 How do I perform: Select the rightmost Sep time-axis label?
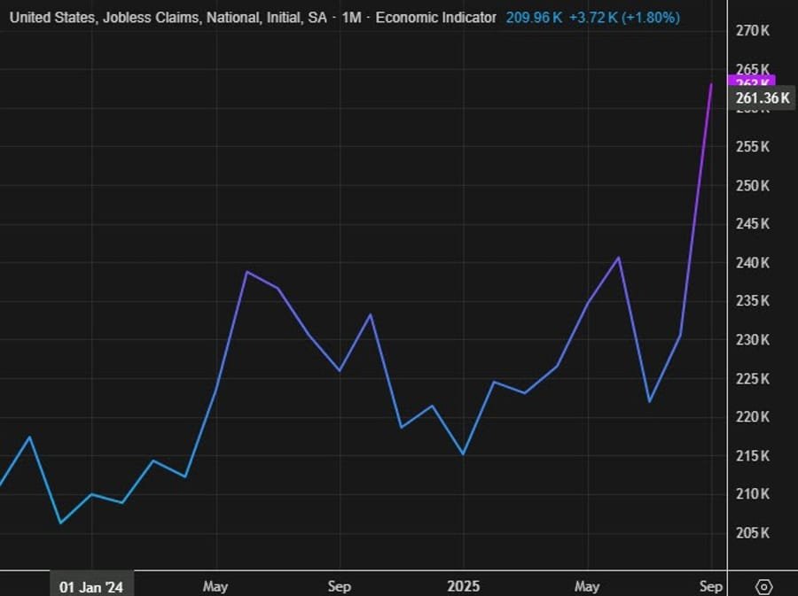coord(711,586)
